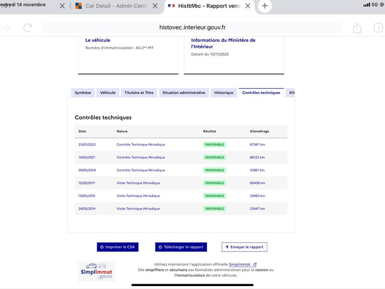The image size is (385, 289).
Task: Select the Contrôles techniques tab
Action: point(261,92)
